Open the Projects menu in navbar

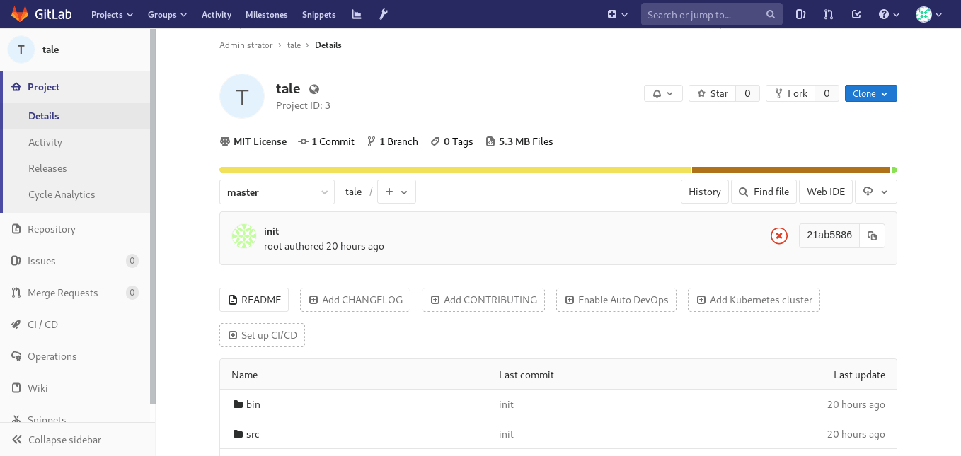pyautogui.click(x=112, y=14)
